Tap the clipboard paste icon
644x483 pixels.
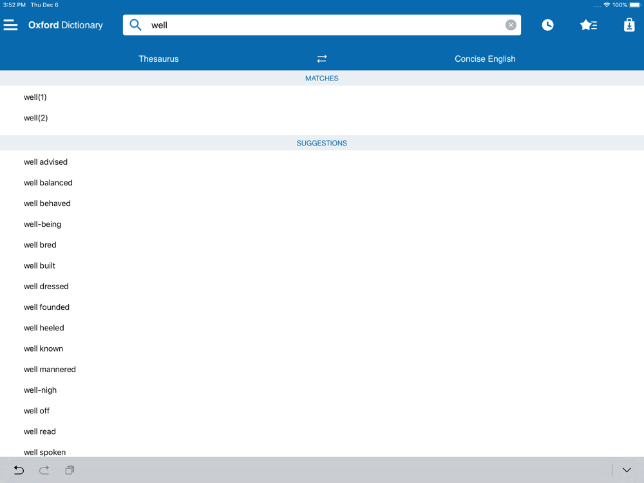tap(70, 470)
